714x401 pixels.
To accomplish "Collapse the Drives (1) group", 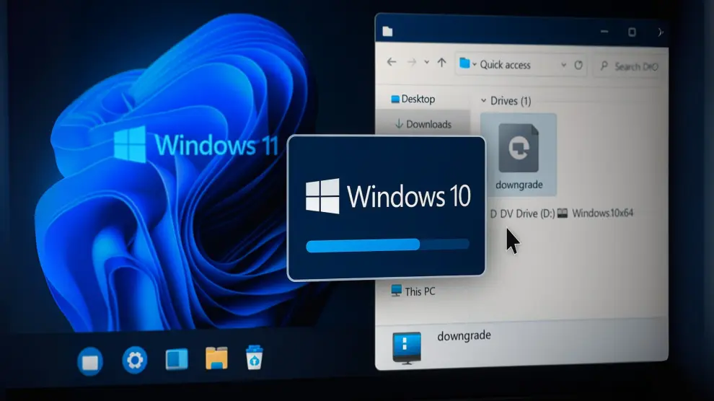I will point(483,101).
